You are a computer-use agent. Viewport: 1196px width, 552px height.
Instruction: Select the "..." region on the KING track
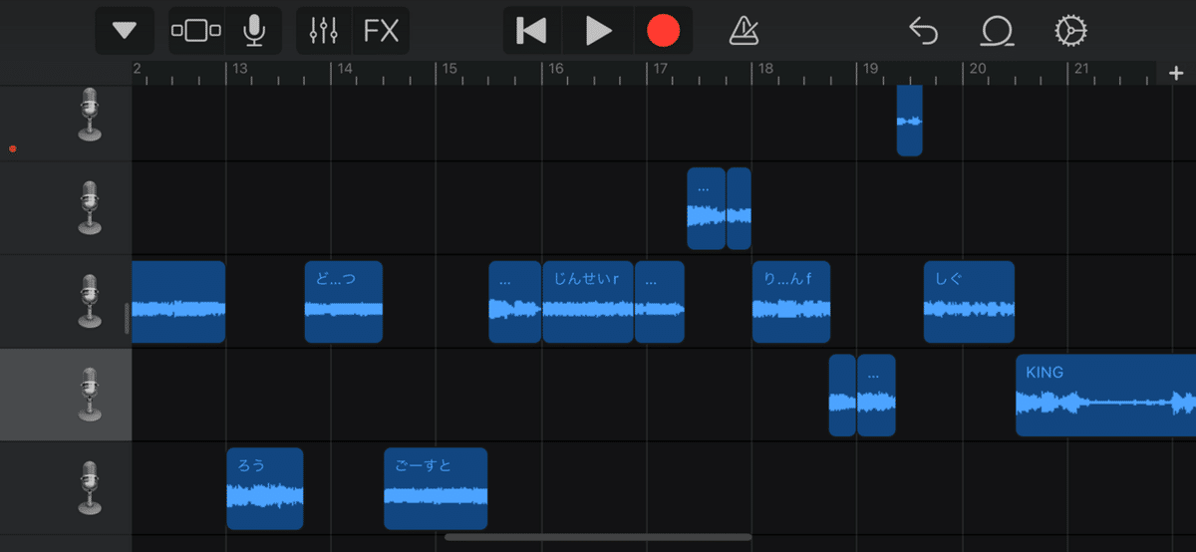[877, 396]
